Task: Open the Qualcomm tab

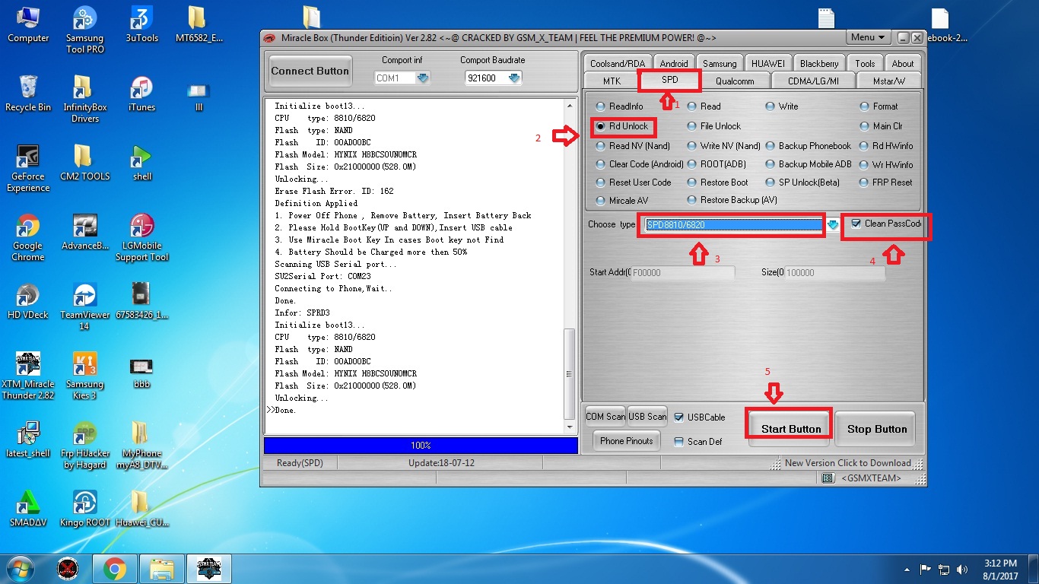Action: [735, 81]
